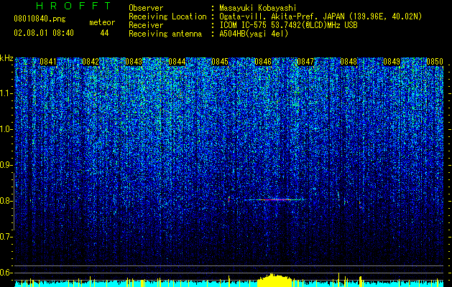Click the 0847 time marker

pyautogui.click(x=305, y=62)
